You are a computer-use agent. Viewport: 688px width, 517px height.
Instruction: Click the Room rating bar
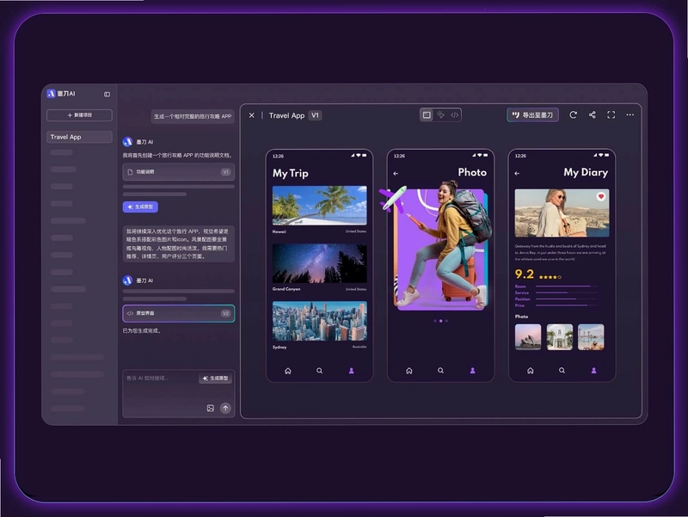[x=567, y=286]
